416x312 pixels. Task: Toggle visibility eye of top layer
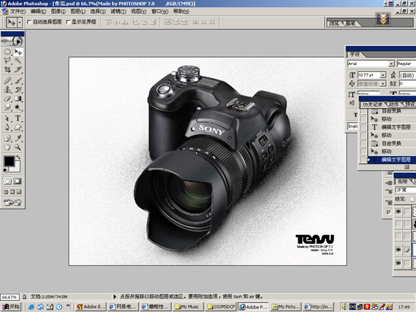[398, 211]
